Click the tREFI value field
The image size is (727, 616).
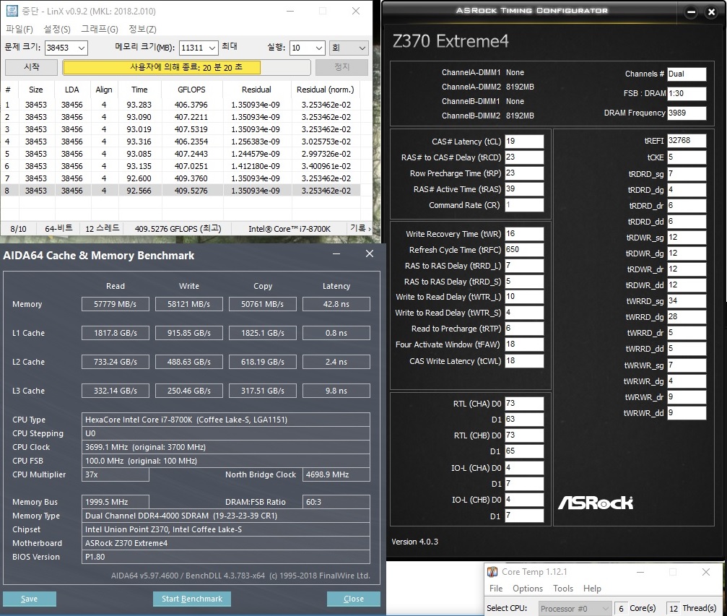coord(687,141)
